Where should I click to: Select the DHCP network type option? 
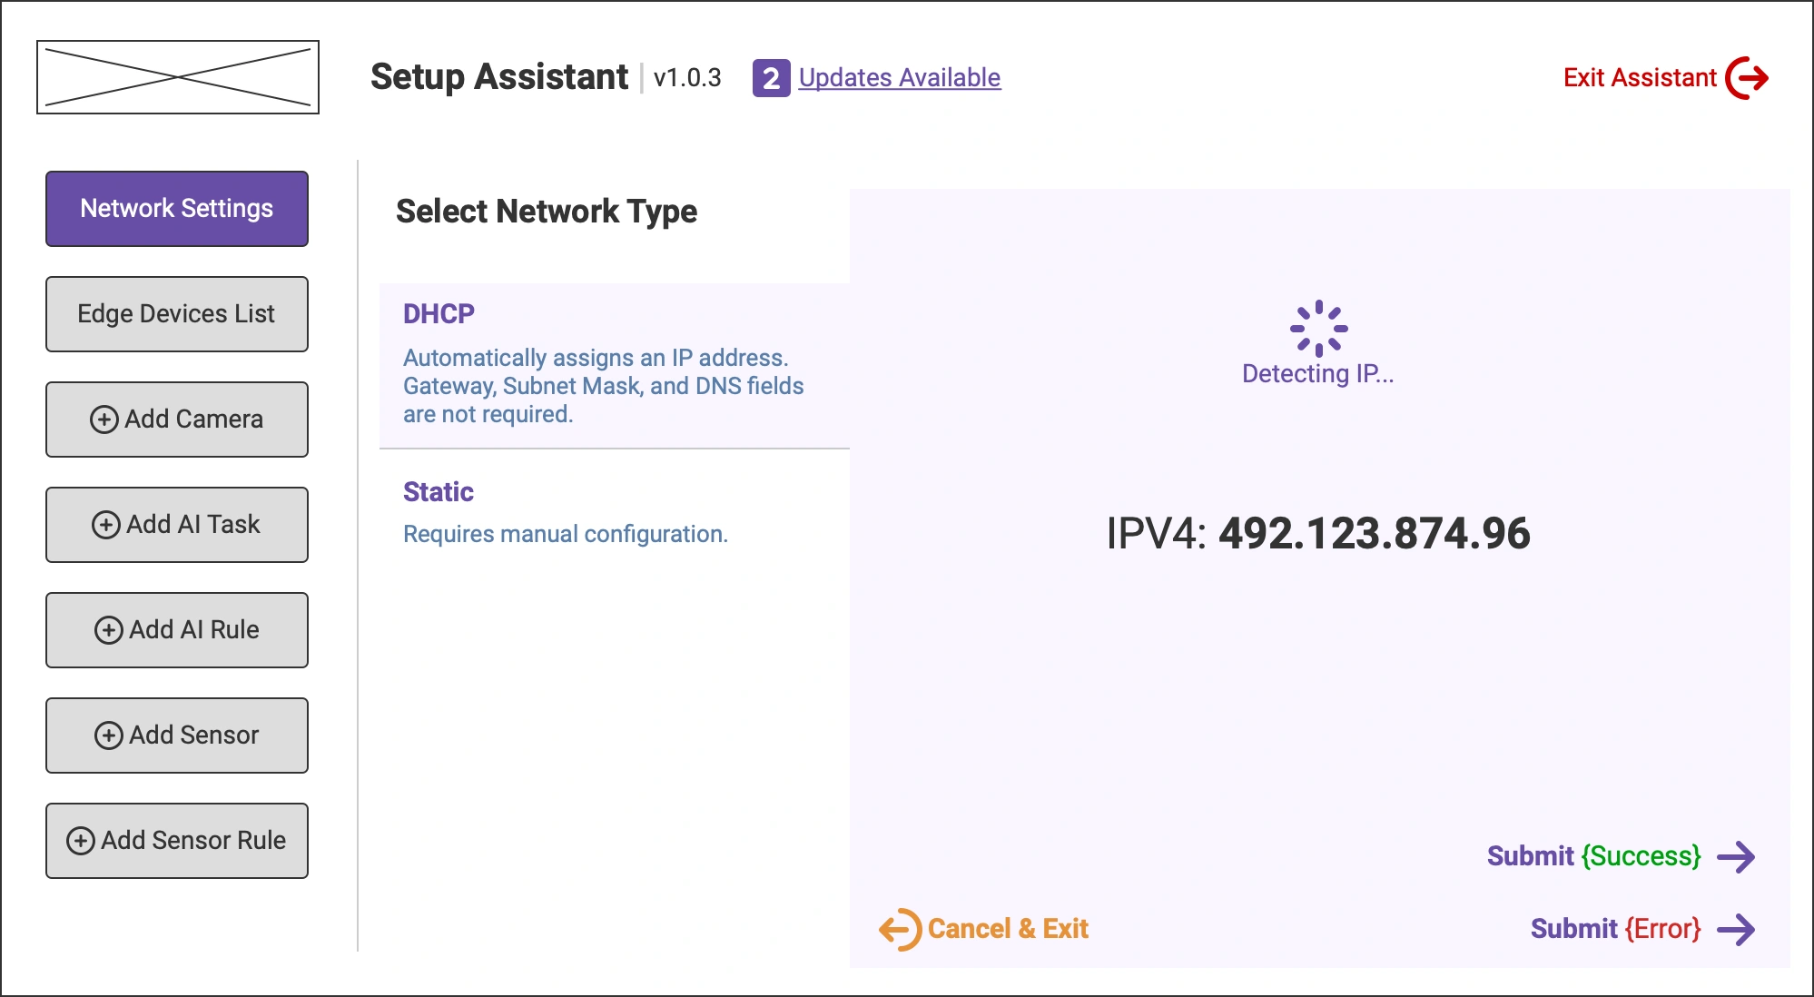[x=615, y=363]
